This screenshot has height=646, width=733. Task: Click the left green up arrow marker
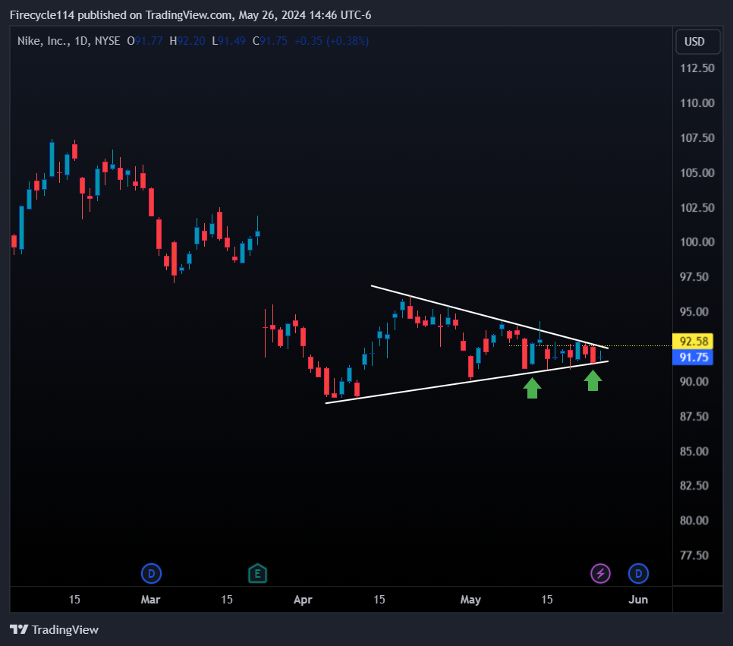click(532, 388)
